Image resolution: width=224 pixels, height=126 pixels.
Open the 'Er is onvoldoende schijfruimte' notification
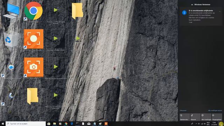click(x=201, y=16)
